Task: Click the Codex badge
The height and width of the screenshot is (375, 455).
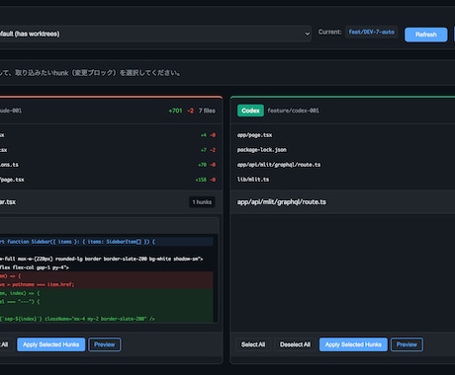Action: coord(250,111)
